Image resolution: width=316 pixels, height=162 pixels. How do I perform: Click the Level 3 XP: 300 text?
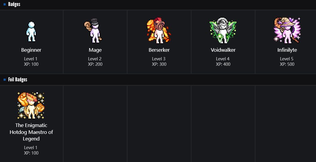[x=159, y=62]
